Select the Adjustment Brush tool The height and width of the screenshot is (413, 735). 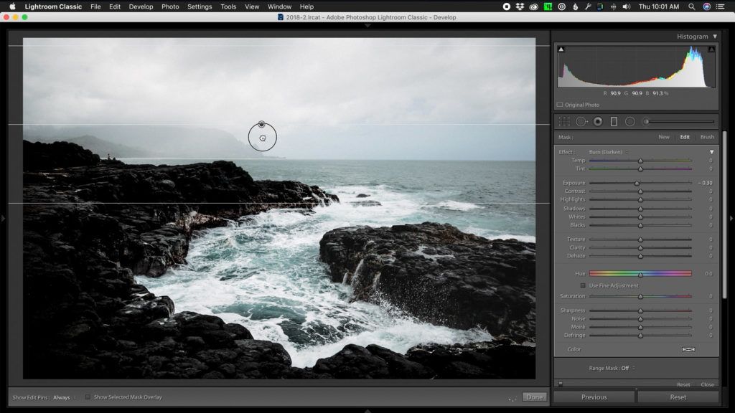647,121
